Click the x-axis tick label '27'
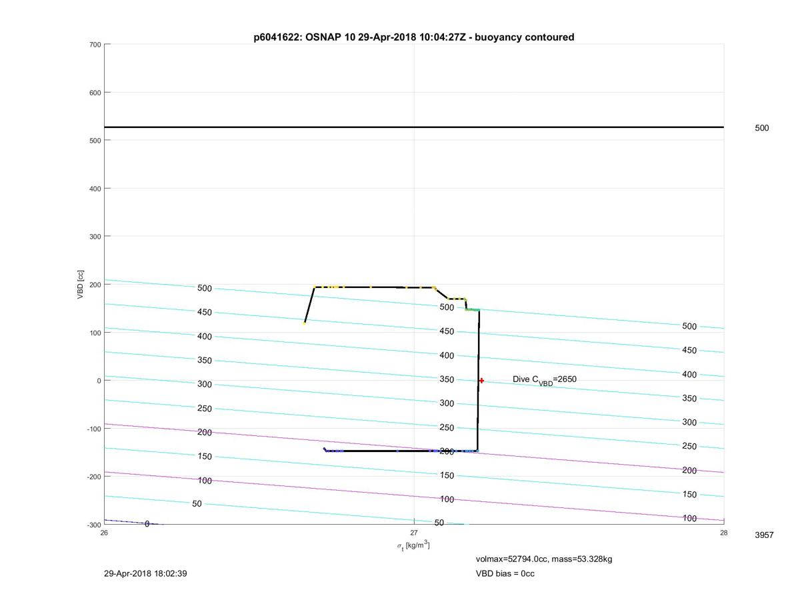This screenshot has width=800, height=590. coord(414,533)
